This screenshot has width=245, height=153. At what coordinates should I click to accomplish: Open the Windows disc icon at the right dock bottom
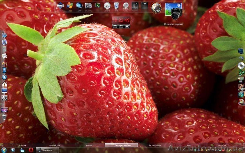coord(242,102)
